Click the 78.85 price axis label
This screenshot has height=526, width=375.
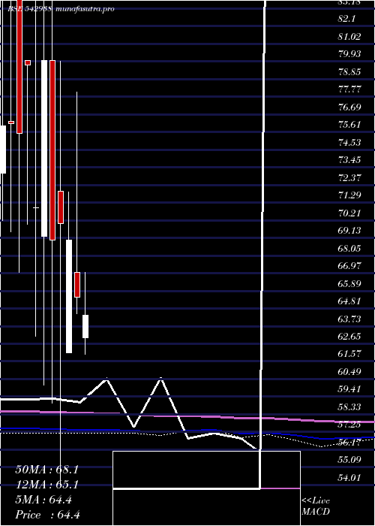[349, 72]
